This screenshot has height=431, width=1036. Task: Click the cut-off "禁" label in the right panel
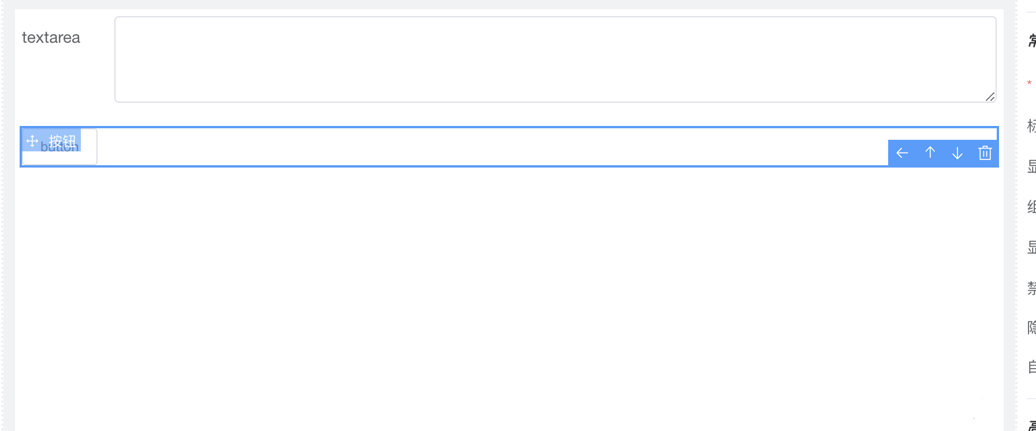(1031, 288)
